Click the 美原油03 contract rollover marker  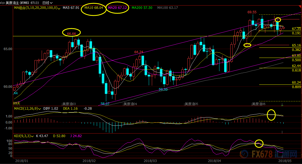click(x=69, y=104)
